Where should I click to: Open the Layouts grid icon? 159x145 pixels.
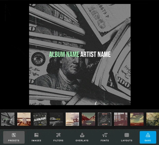coord(127,135)
